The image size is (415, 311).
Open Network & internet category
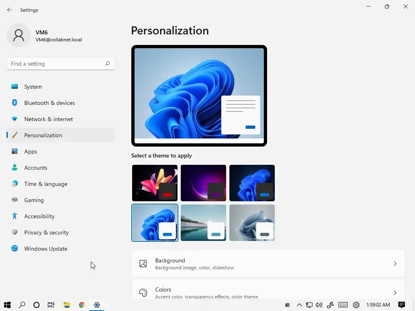(61, 119)
